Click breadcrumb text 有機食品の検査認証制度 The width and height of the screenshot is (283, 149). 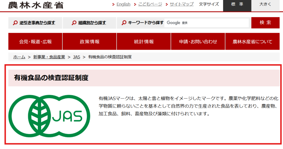tap(110, 57)
